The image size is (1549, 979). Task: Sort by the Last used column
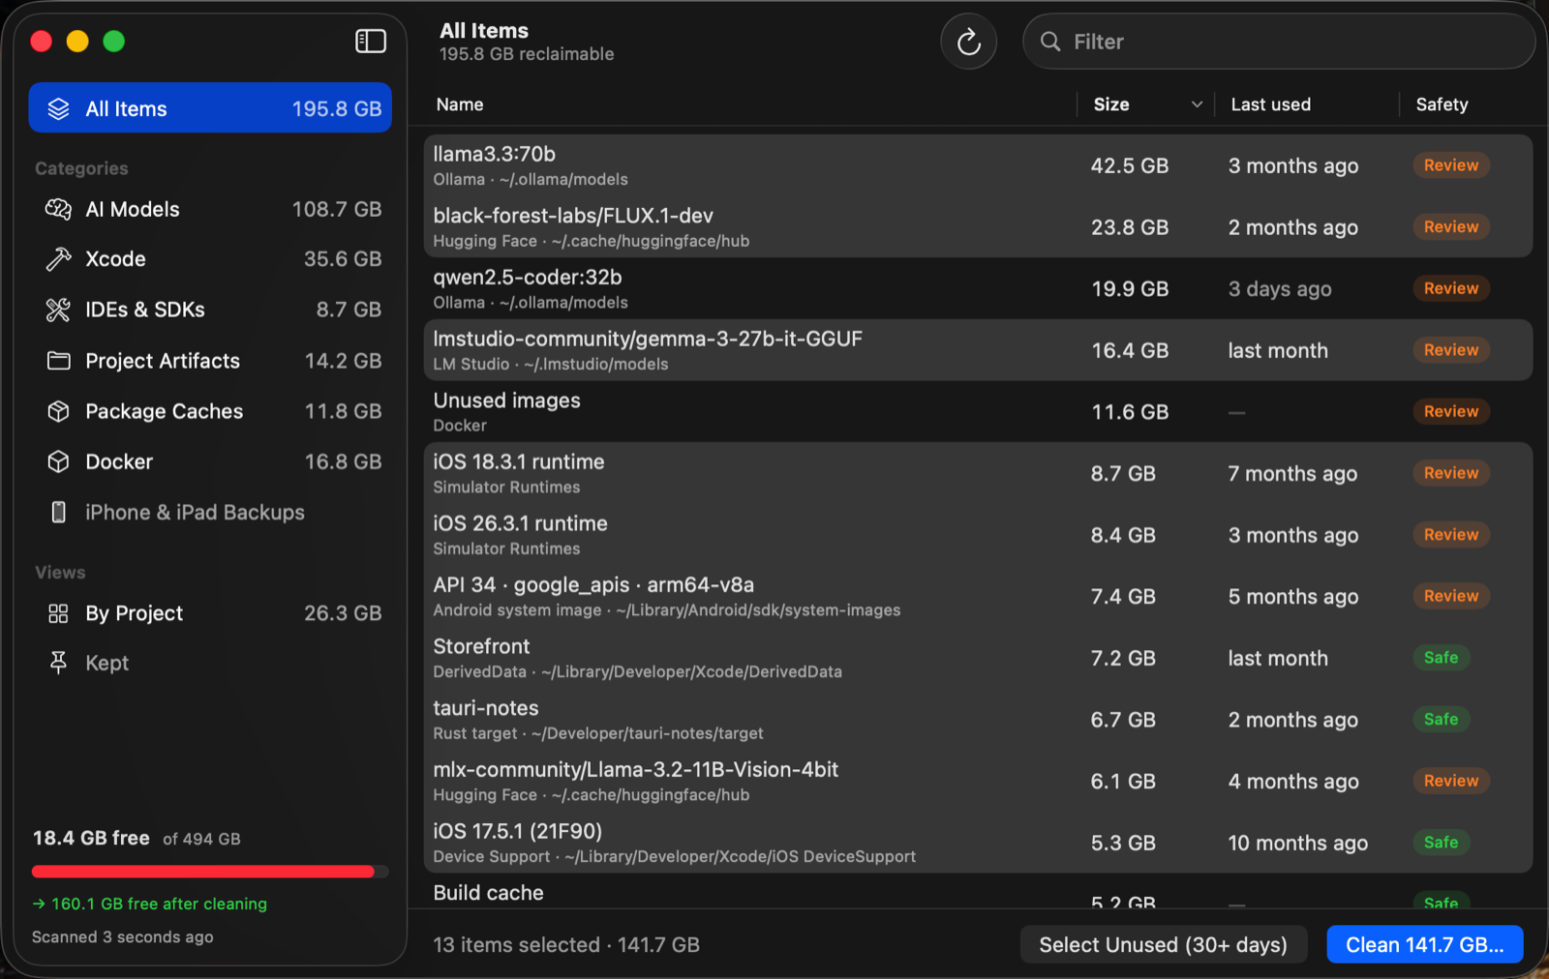(x=1270, y=104)
